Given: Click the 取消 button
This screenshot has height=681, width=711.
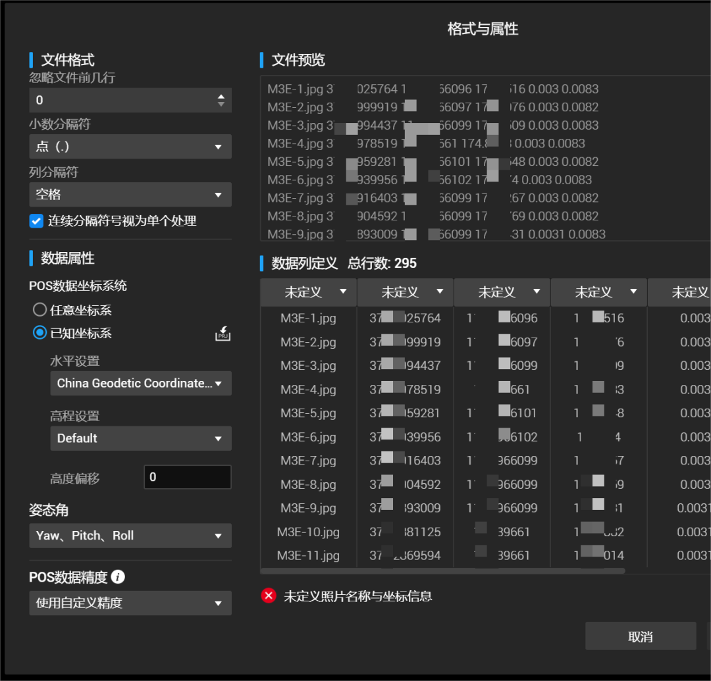Looking at the screenshot, I should coord(641,636).
